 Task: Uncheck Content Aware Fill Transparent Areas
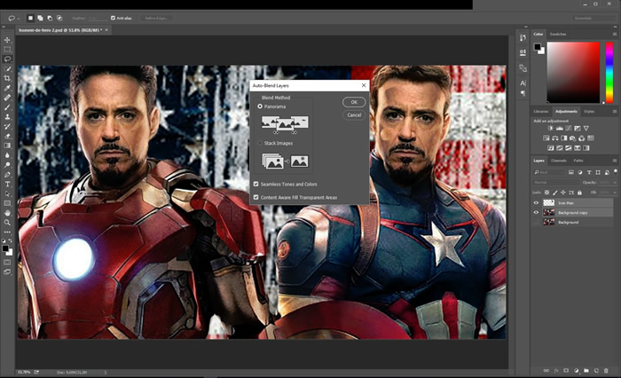click(x=255, y=197)
